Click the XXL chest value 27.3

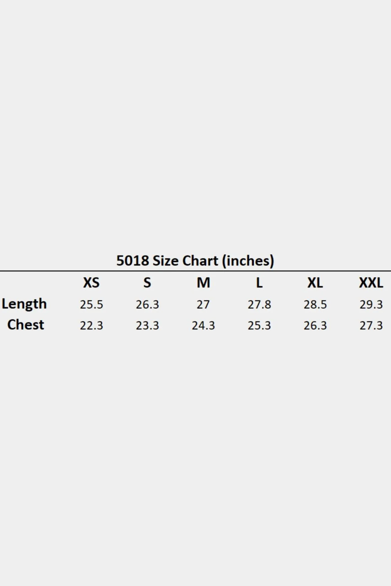(x=371, y=326)
